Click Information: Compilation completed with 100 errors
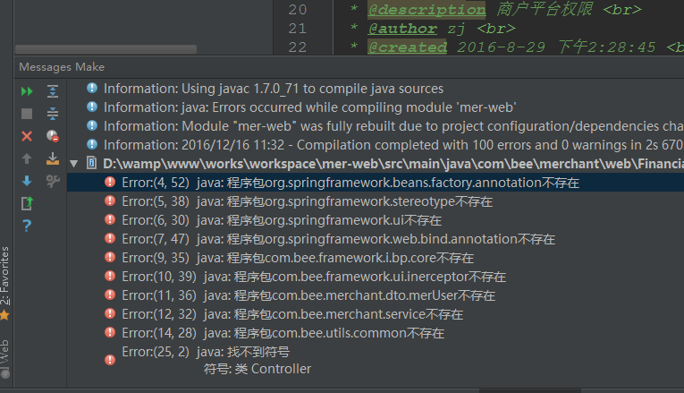 tap(393, 145)
